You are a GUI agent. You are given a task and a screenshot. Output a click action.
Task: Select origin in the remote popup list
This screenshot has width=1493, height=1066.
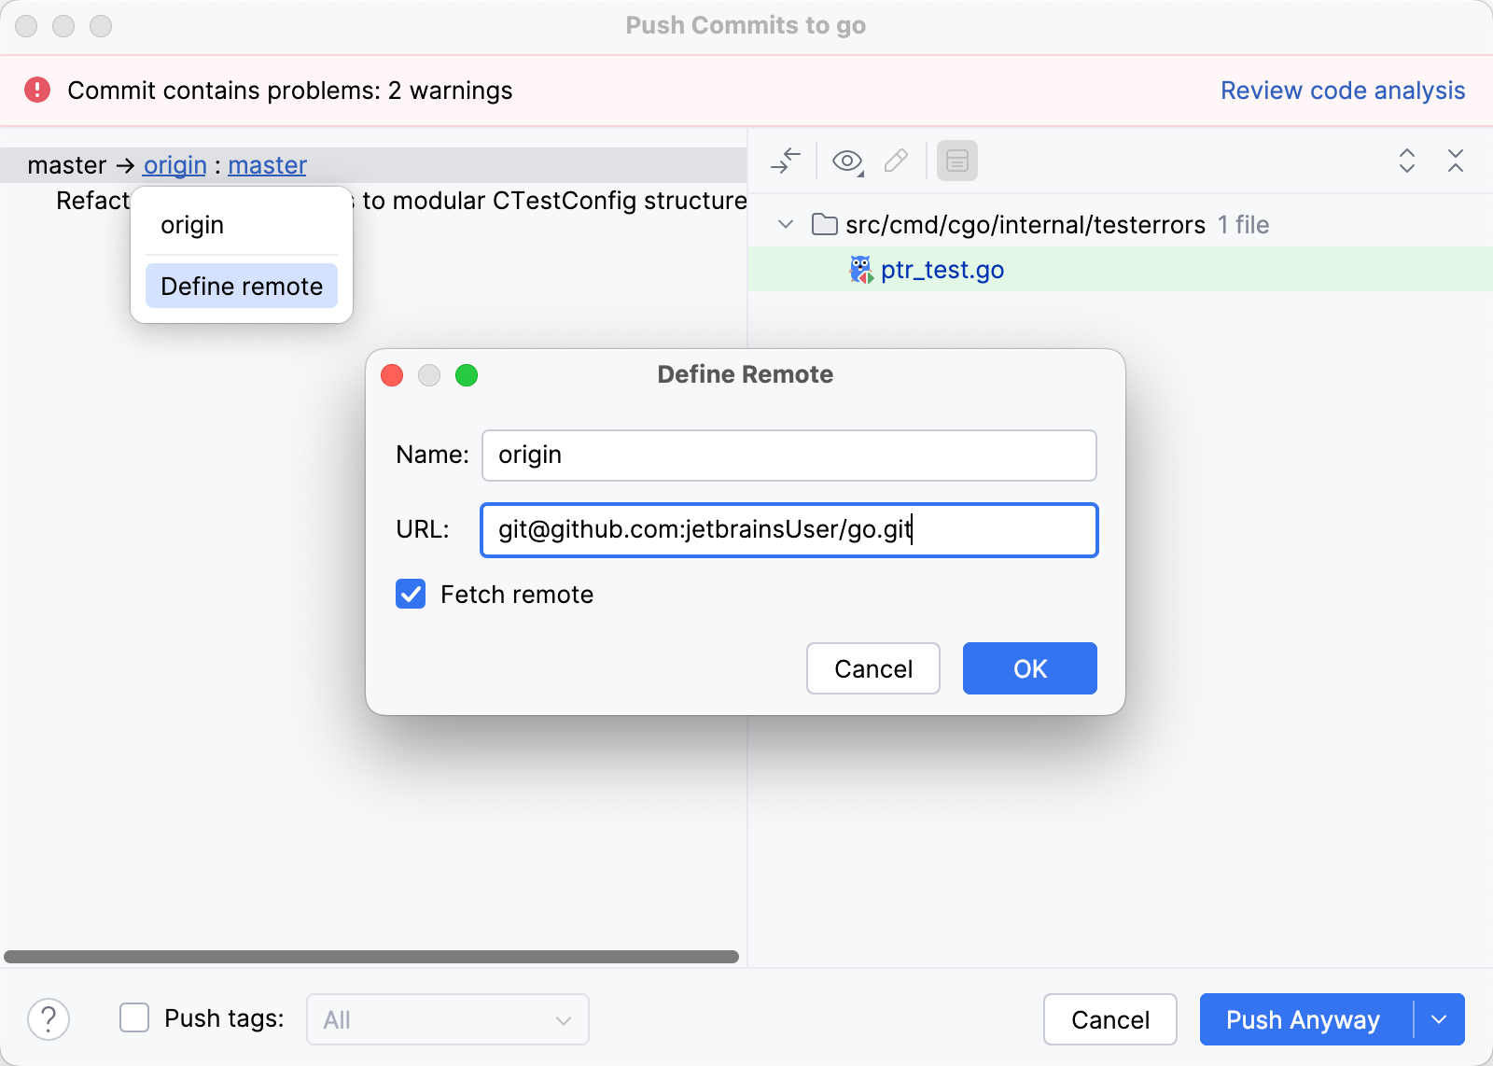(192, 224)
